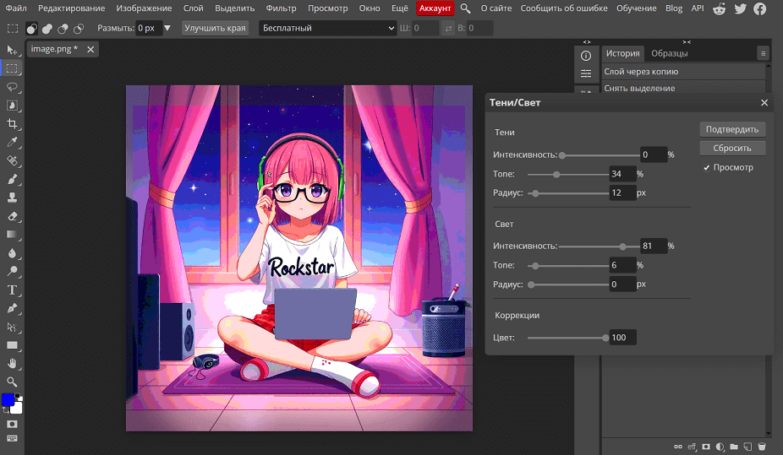Viewport: 783px width, 455px height.
Task: Select the Zoom magnifier tool
Action: pos(12,382)
